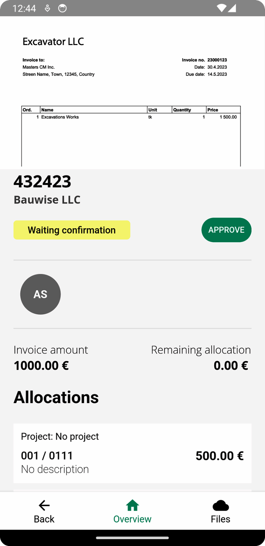Image resolution: width=265 pixels, height=546 pixels.
Task: Tap the cellular signal icon in status bar
Action: click(x=233, y=8)
